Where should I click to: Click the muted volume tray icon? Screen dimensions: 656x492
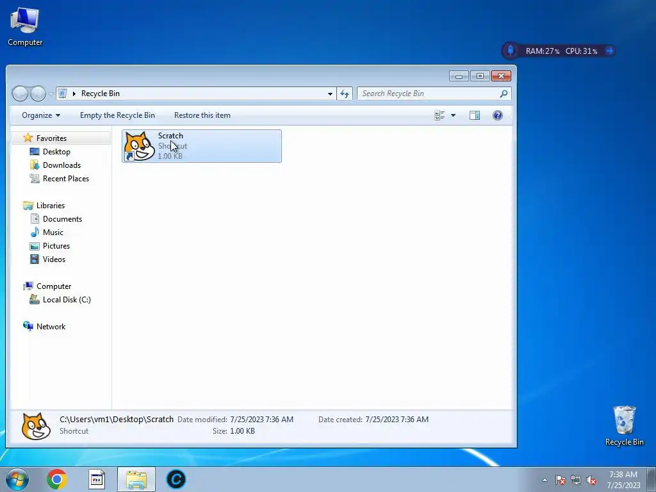[x=591, y=480]
